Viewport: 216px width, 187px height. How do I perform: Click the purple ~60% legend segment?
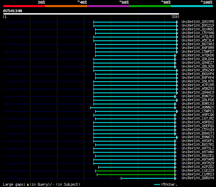pos(108,6)
